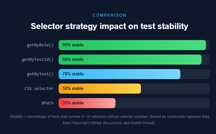216x134 pixels.
Task: Click the right end of the orange CSS selector bar
Action: click(139, 89)
